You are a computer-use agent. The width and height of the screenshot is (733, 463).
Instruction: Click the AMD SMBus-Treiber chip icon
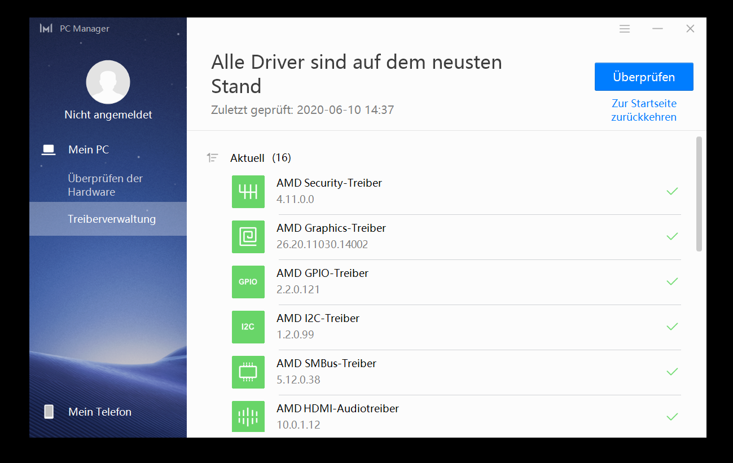[x=248, y=372]
